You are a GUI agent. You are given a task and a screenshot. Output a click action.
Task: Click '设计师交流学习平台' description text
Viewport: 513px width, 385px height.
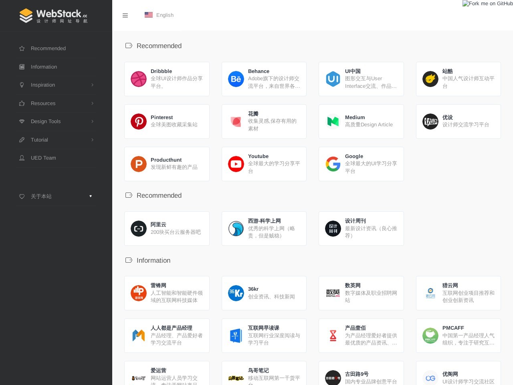point(466,125)
